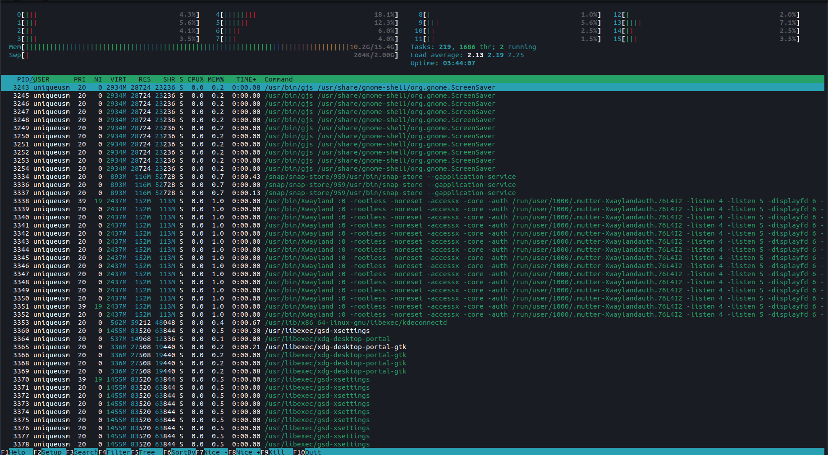Click the CPU 11 meter showing 1.5%
The width and height of the screenshot is (828, 455).
[x=508, y=39]
